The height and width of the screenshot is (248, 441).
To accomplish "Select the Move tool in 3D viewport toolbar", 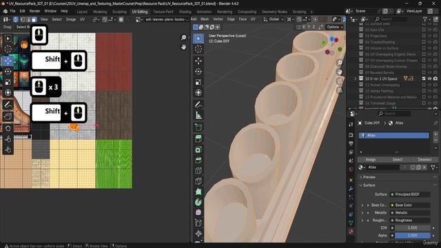I will pyautogui.click(x=198, y=61).
